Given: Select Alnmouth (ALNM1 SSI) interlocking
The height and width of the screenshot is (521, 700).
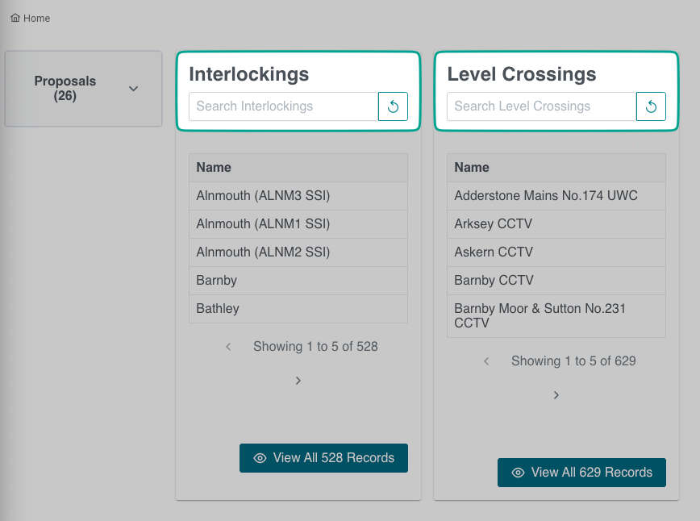Looking at the screenshot, I should tap(263, 224).
